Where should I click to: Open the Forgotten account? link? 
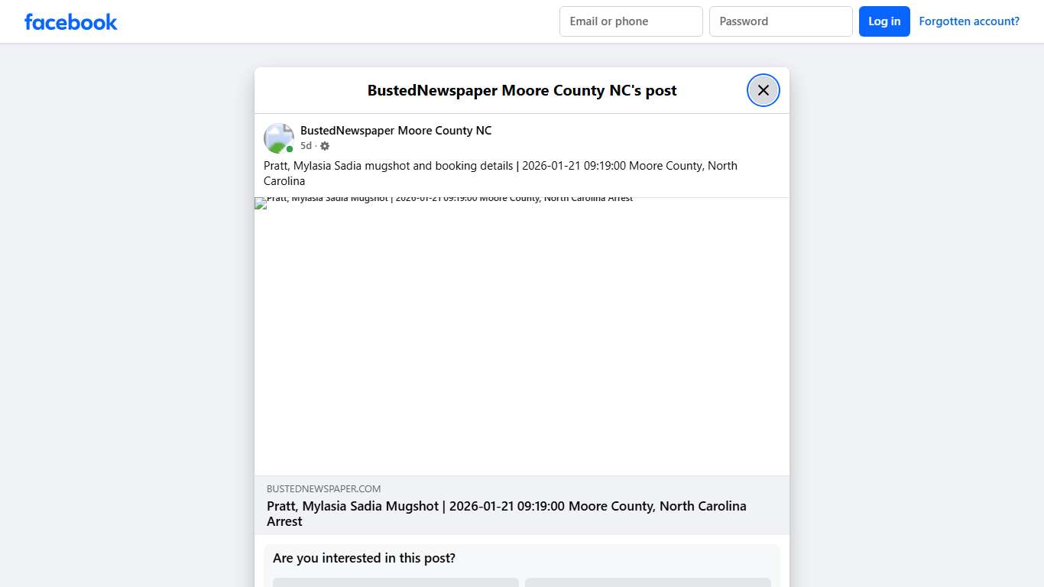[968, 21]
